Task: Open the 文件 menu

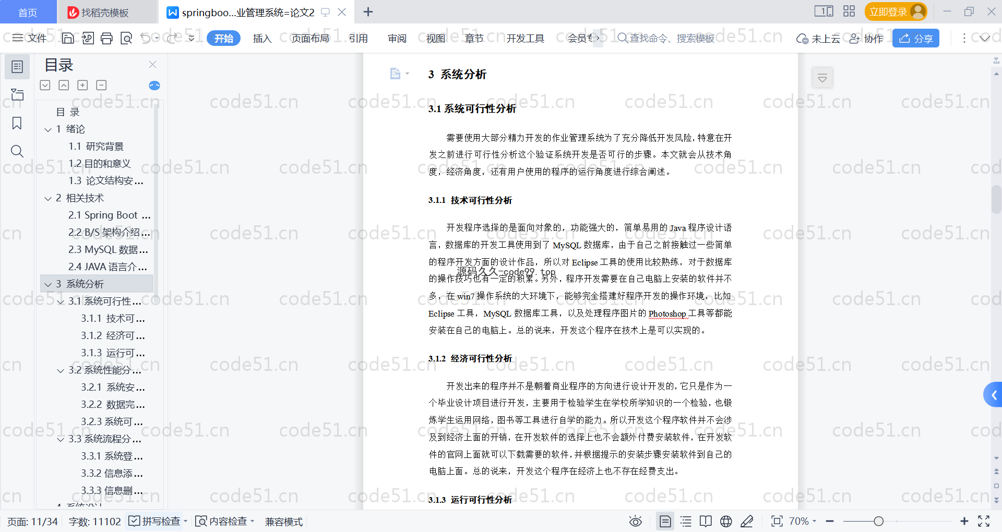Action: pyautogui.click(x=29, y=38)
